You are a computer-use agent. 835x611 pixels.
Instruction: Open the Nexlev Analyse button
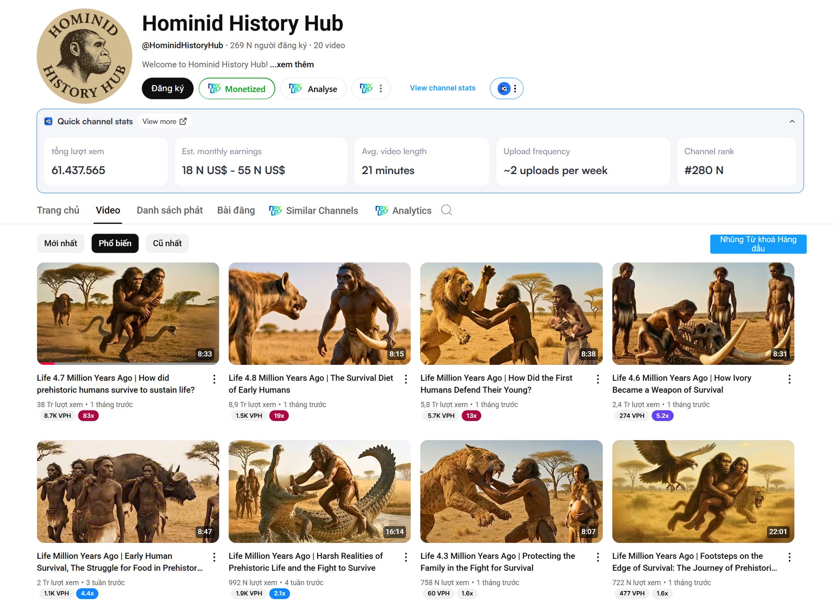click(313, 88)
